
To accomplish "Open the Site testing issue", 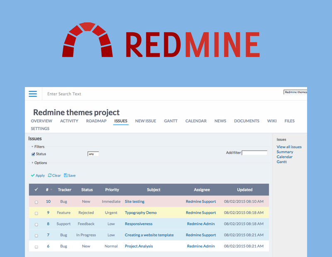I will (134, 201).
